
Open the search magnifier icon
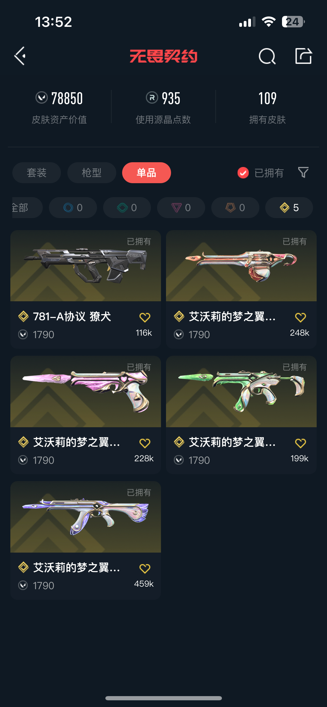pyautogui.click(x=267, y=56)
